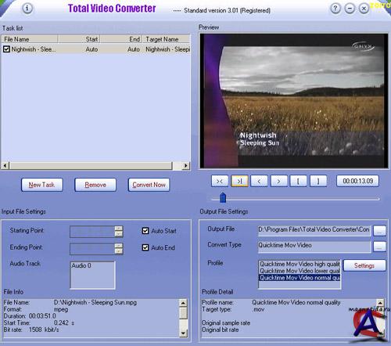Step preview forward with '>' button
This screenshot has width=391, height=346.
coord(279,181)
